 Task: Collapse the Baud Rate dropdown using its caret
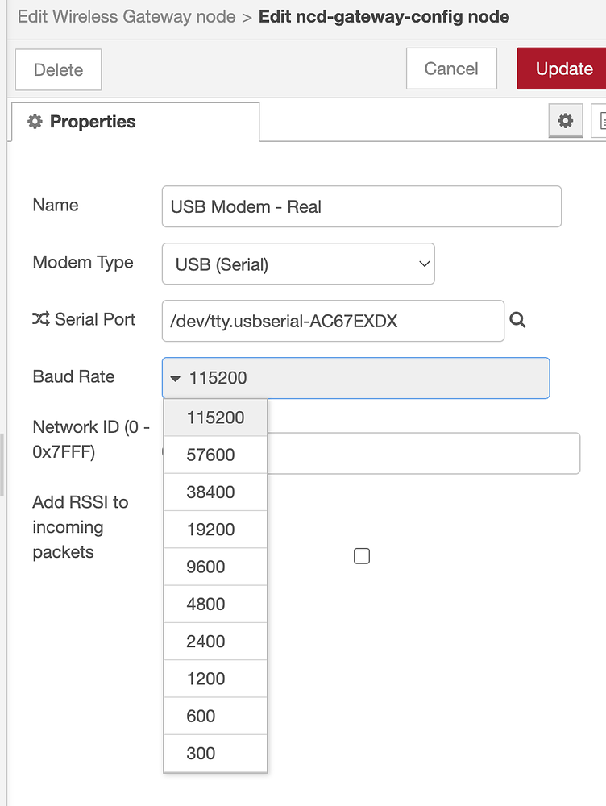tap(177, 377)
